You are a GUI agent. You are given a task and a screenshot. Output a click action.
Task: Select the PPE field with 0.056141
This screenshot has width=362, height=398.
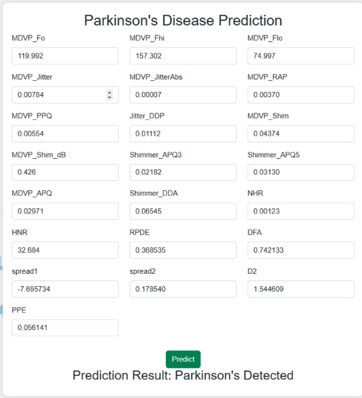tap(65, 328)
